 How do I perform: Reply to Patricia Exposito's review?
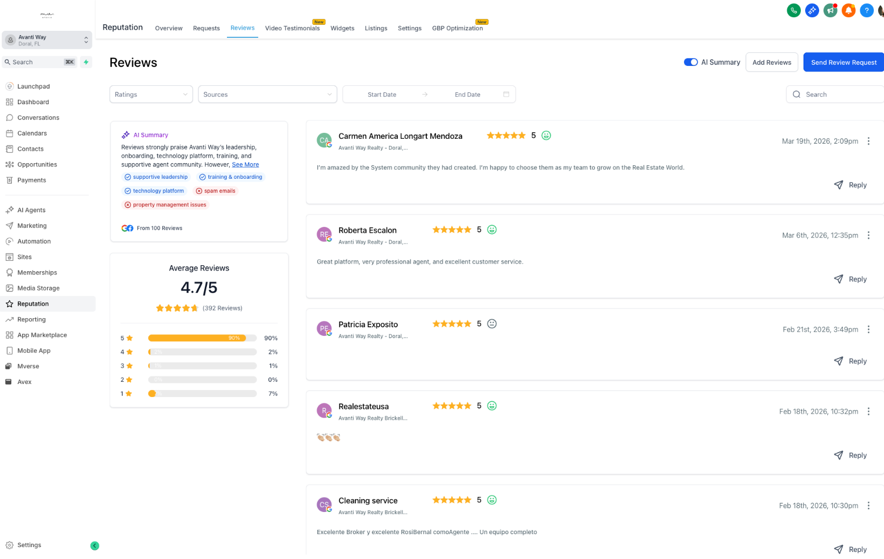pyautogui.click(x=850, y=361)
